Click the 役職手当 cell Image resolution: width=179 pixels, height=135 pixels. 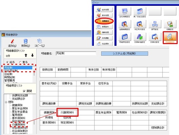point(67,83)
